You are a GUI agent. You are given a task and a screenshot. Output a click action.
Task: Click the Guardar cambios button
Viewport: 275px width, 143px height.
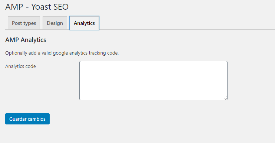(x=27, y=119)
